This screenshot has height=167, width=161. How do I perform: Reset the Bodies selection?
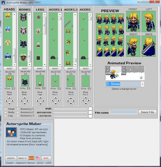[x=25, y=68]
